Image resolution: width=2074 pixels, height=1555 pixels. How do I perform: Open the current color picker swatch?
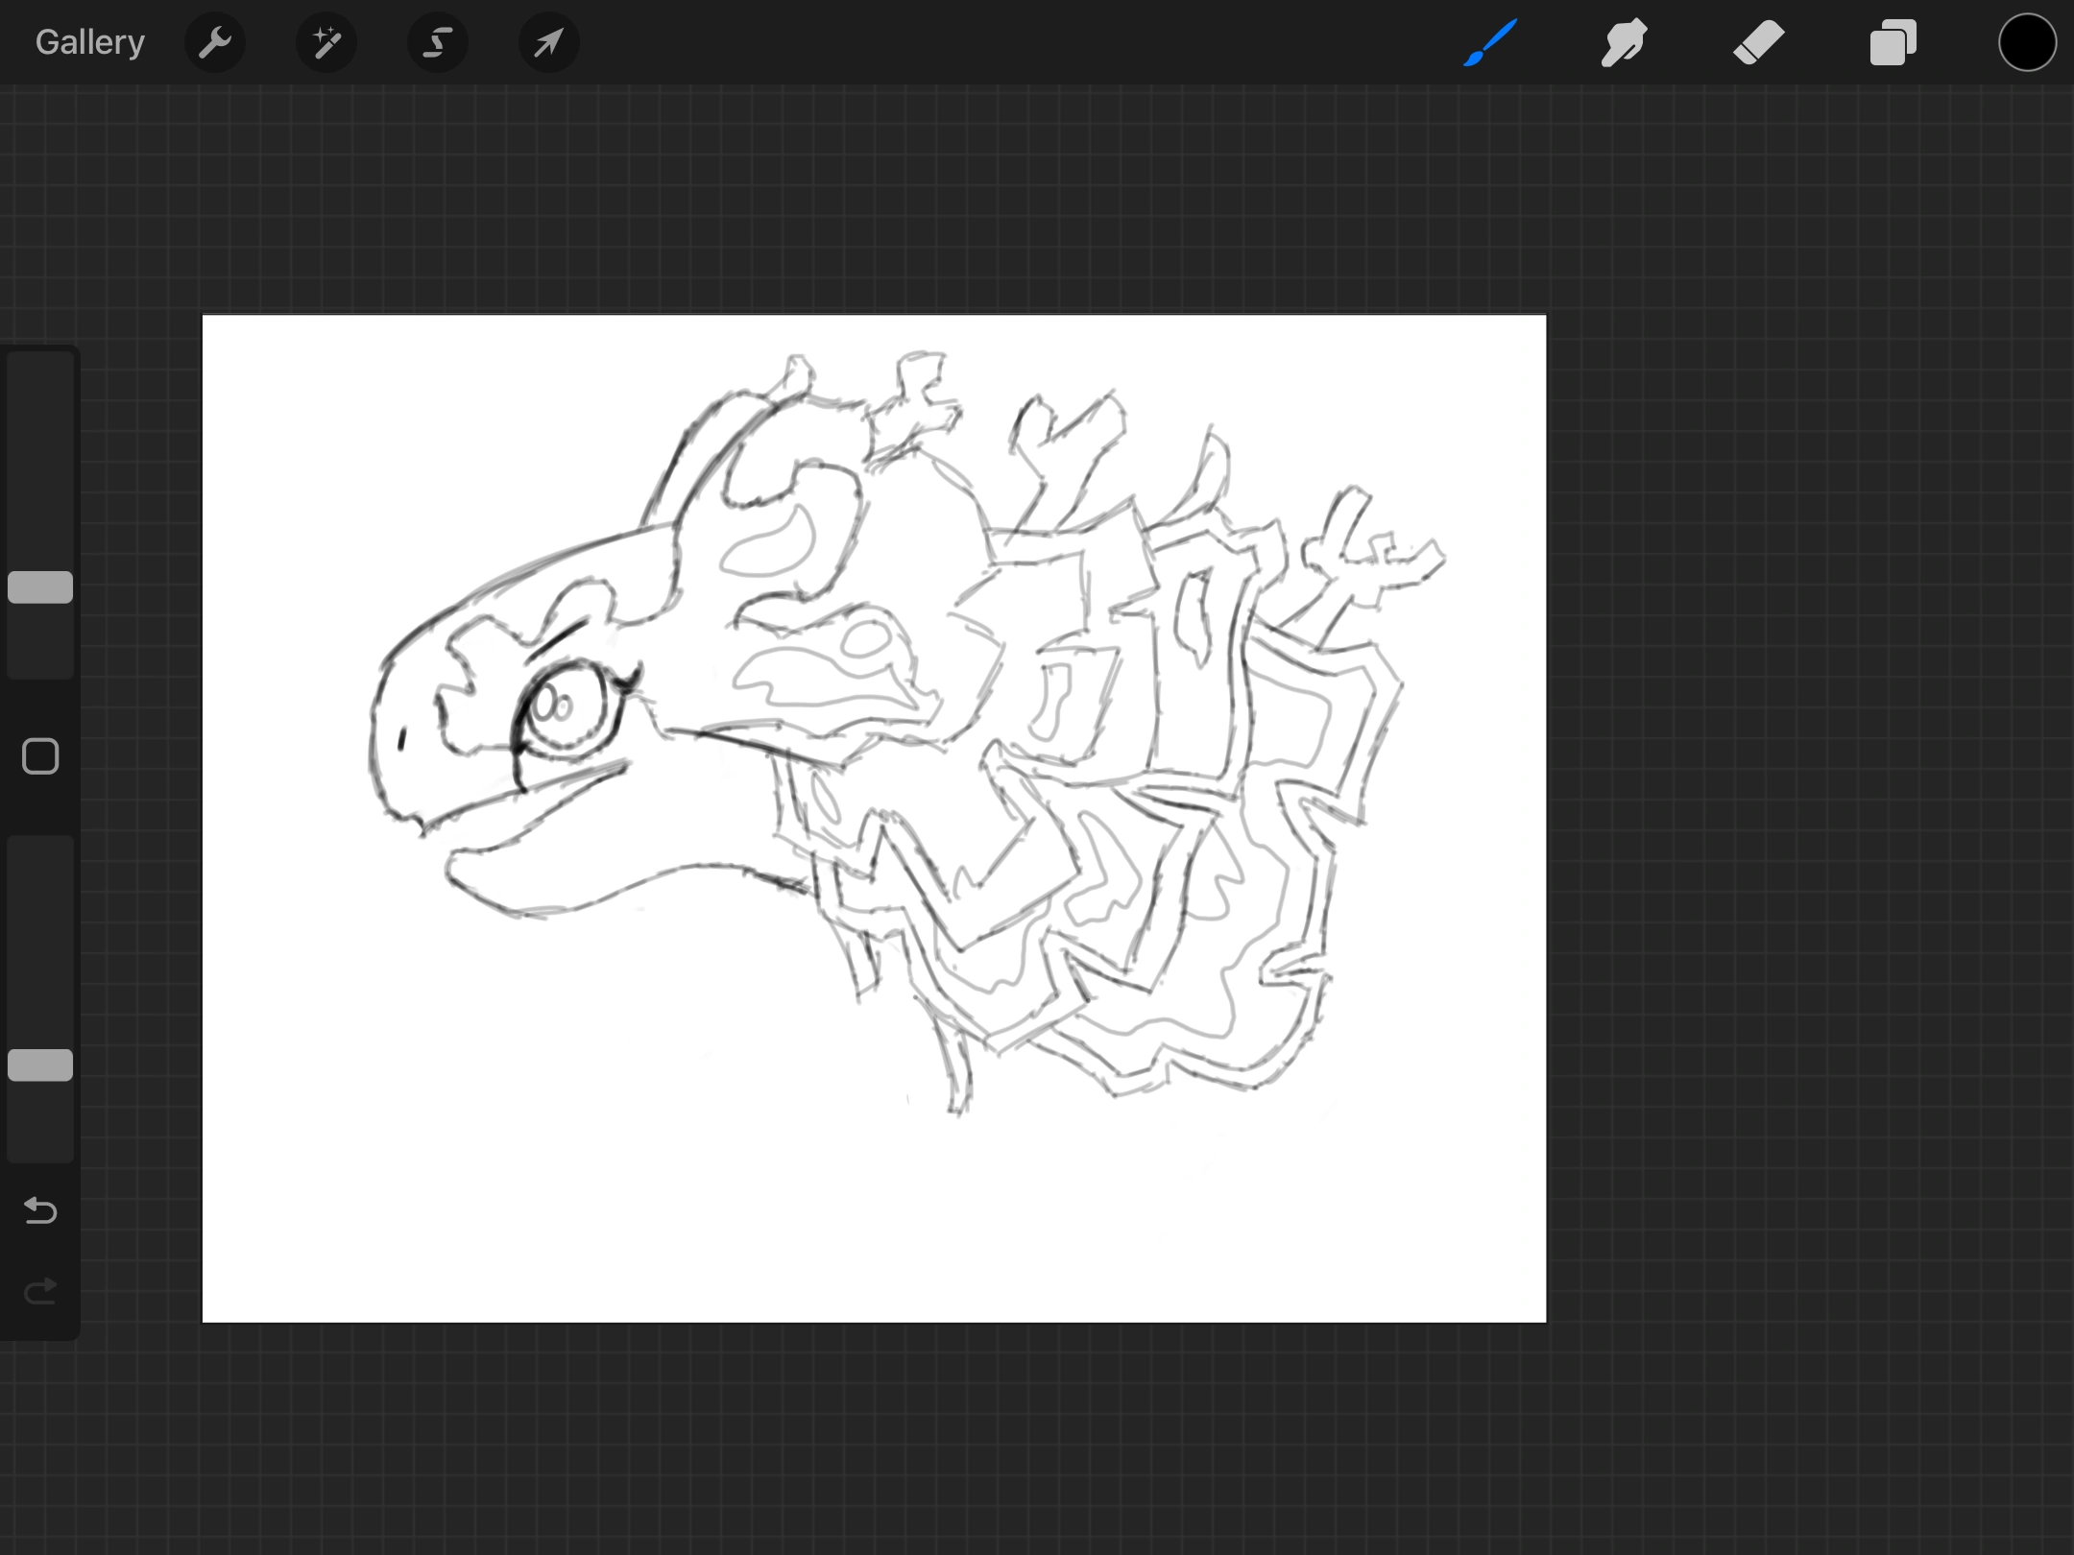(2027, 42)
